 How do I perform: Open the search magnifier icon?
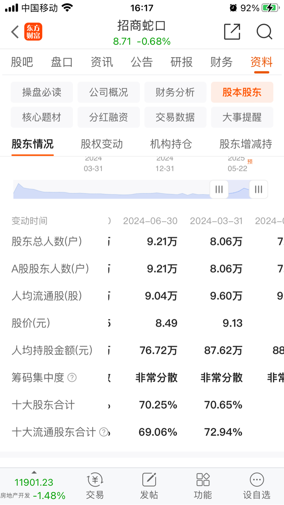264,32
